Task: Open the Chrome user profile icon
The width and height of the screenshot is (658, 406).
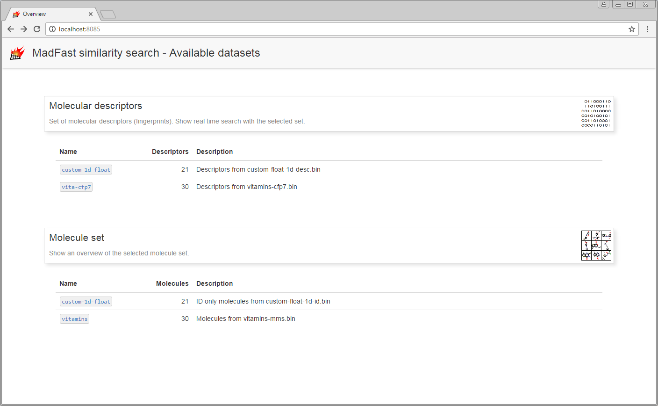Action: [x=603, y=4]
